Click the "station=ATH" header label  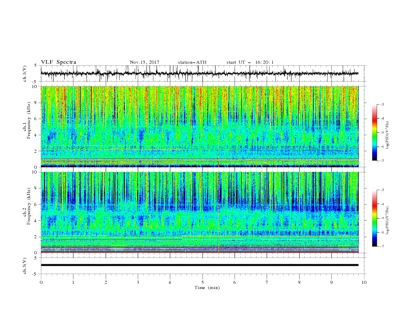point(192,62)
